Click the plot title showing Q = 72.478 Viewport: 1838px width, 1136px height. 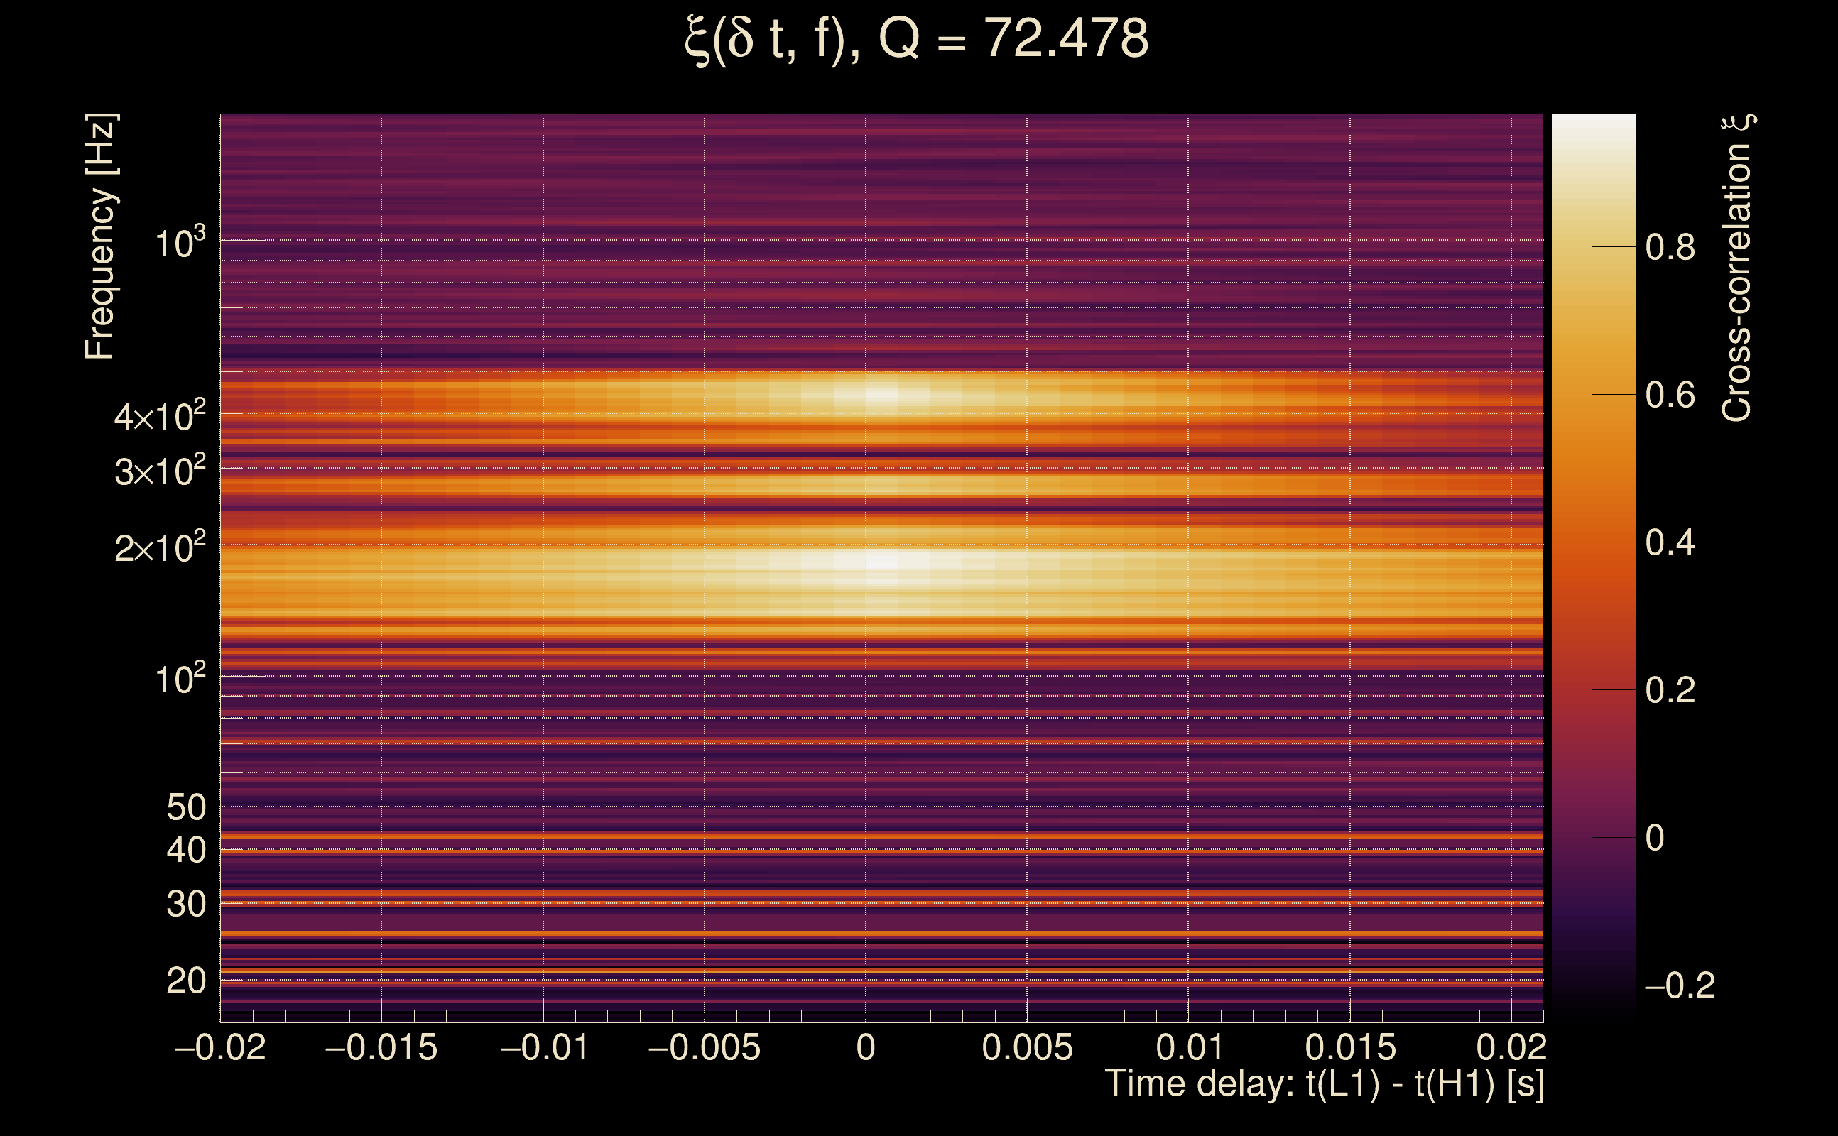click(917, 39)
